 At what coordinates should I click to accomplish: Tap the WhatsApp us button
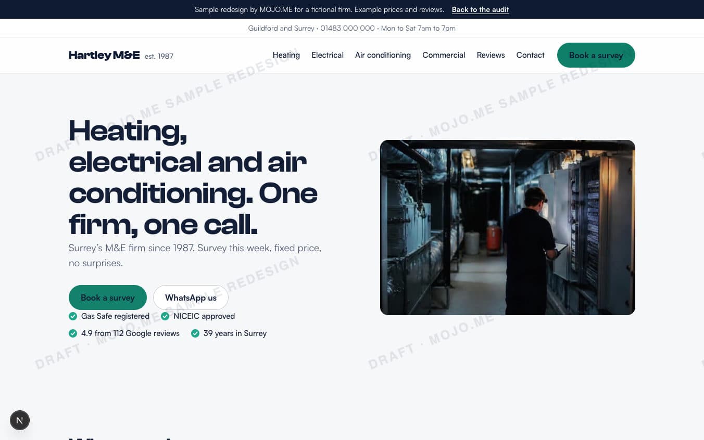tap(191, 297)
